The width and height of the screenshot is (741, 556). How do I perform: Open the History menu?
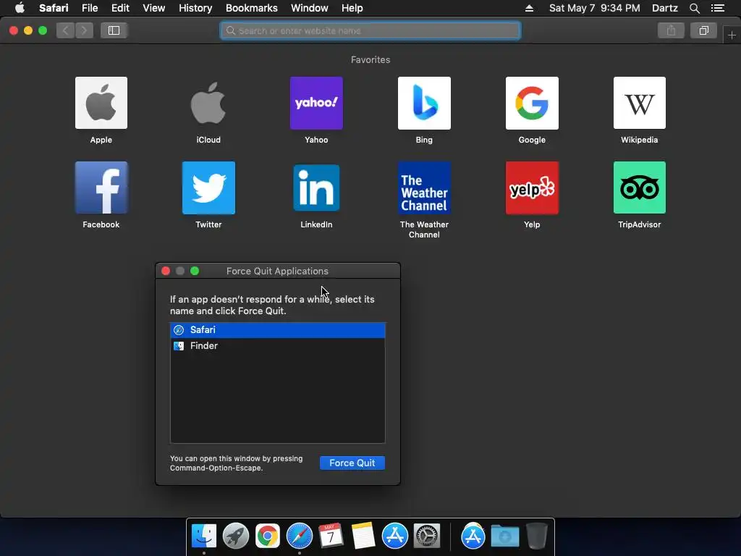click(x=195, y=8)
